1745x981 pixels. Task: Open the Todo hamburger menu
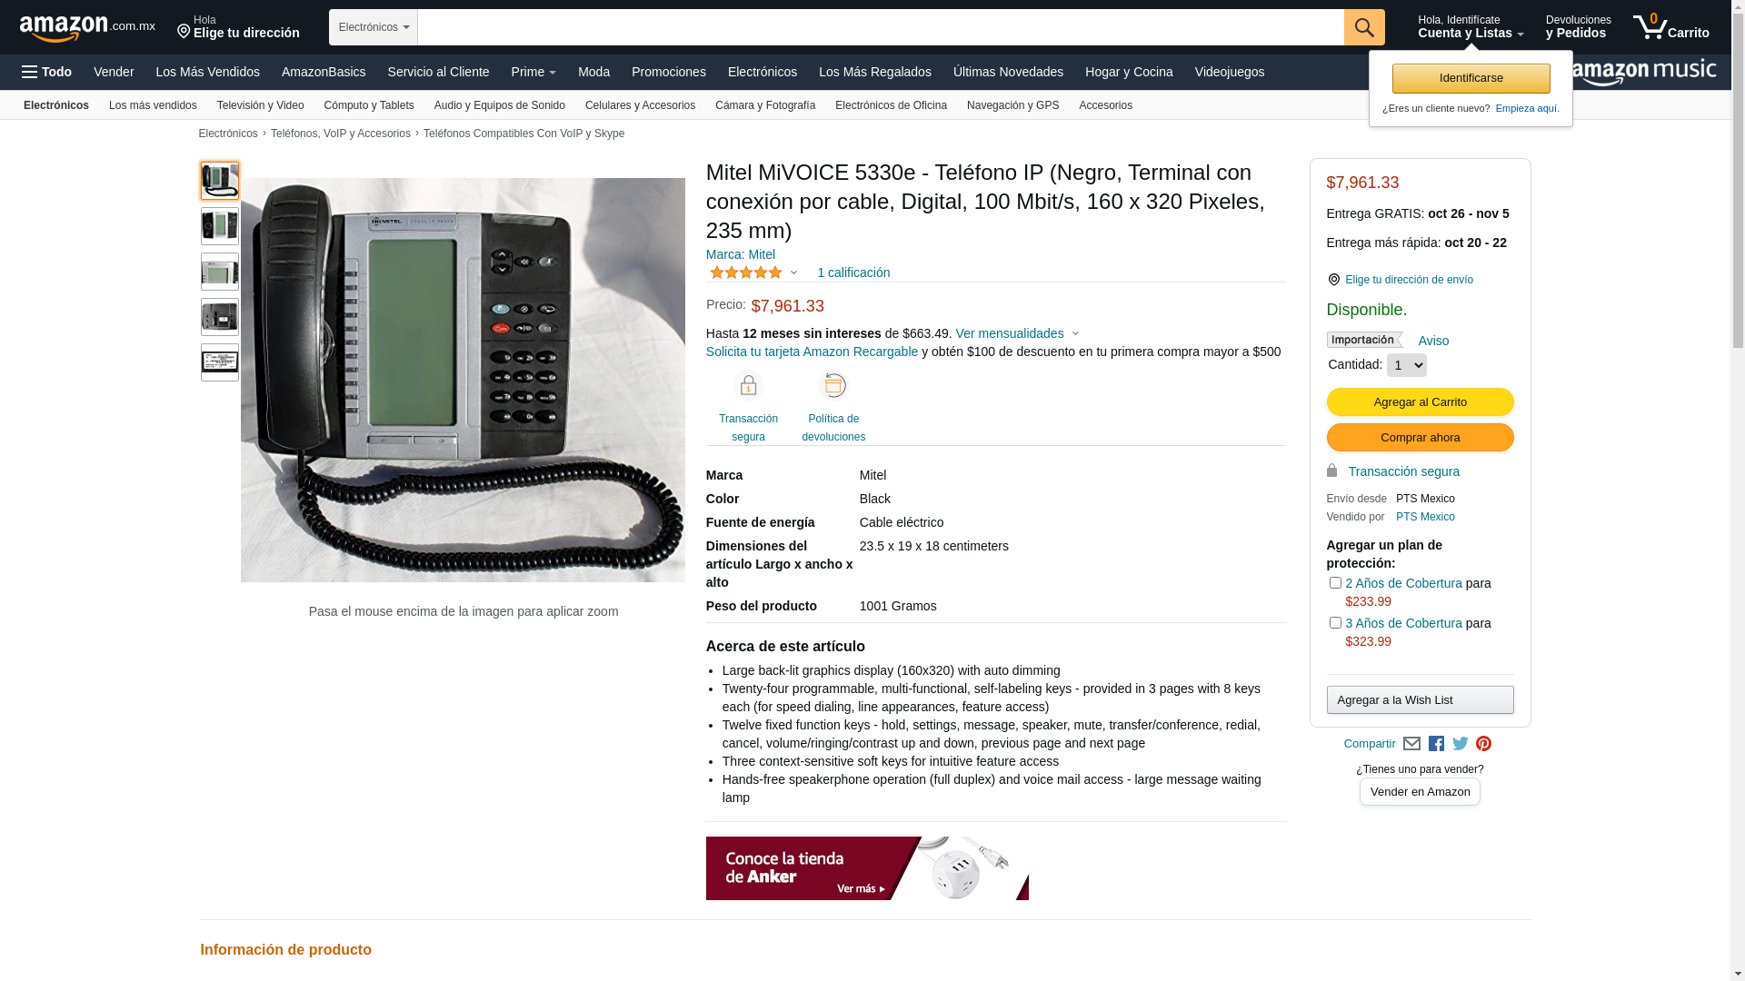pyautogui.click(x=46, y=72)
